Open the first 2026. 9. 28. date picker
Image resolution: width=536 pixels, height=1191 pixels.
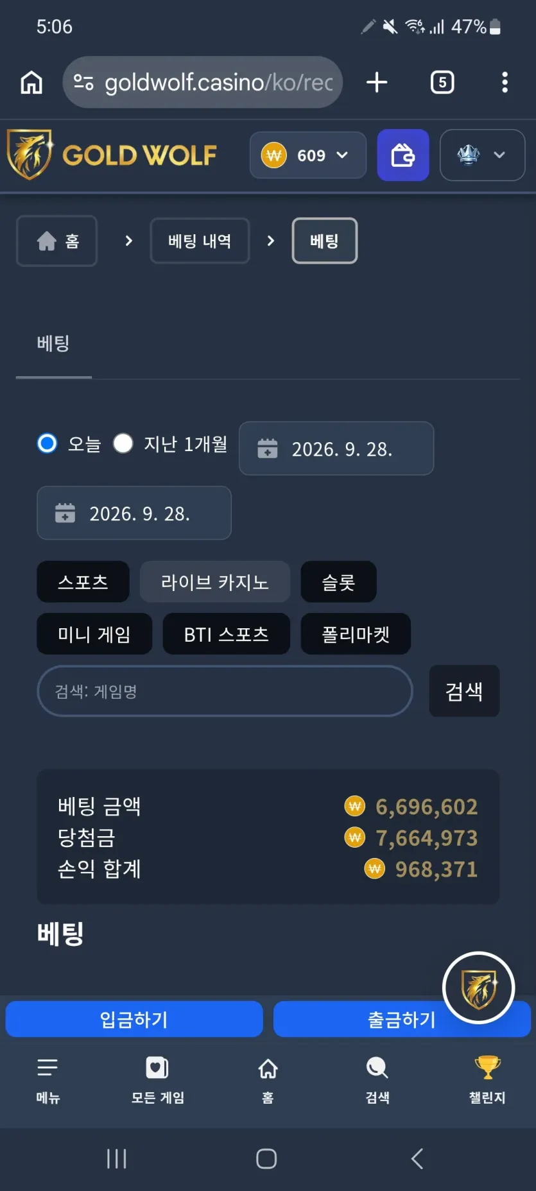point(336,449)
